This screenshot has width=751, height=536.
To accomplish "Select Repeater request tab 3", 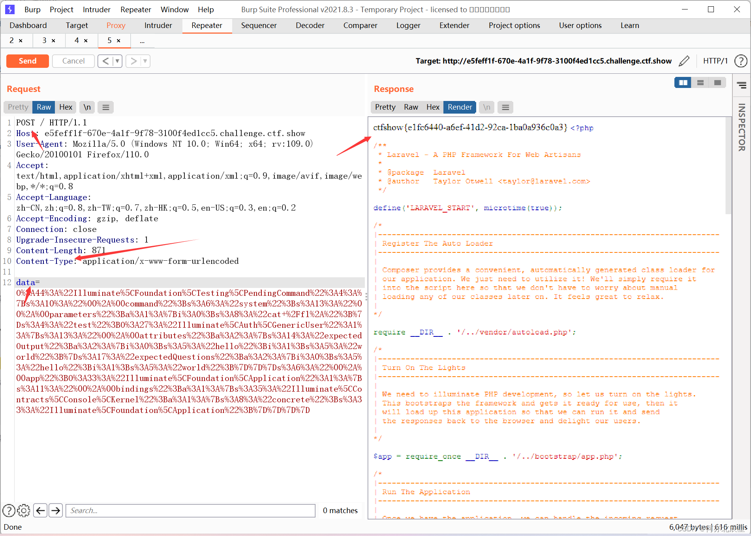I will pos(44,41).
